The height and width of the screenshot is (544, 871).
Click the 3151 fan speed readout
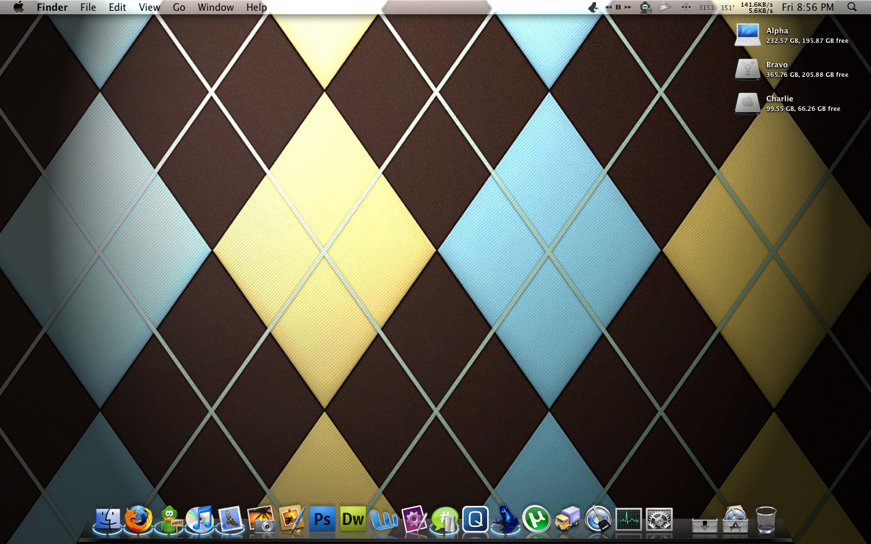coord(706,8)
